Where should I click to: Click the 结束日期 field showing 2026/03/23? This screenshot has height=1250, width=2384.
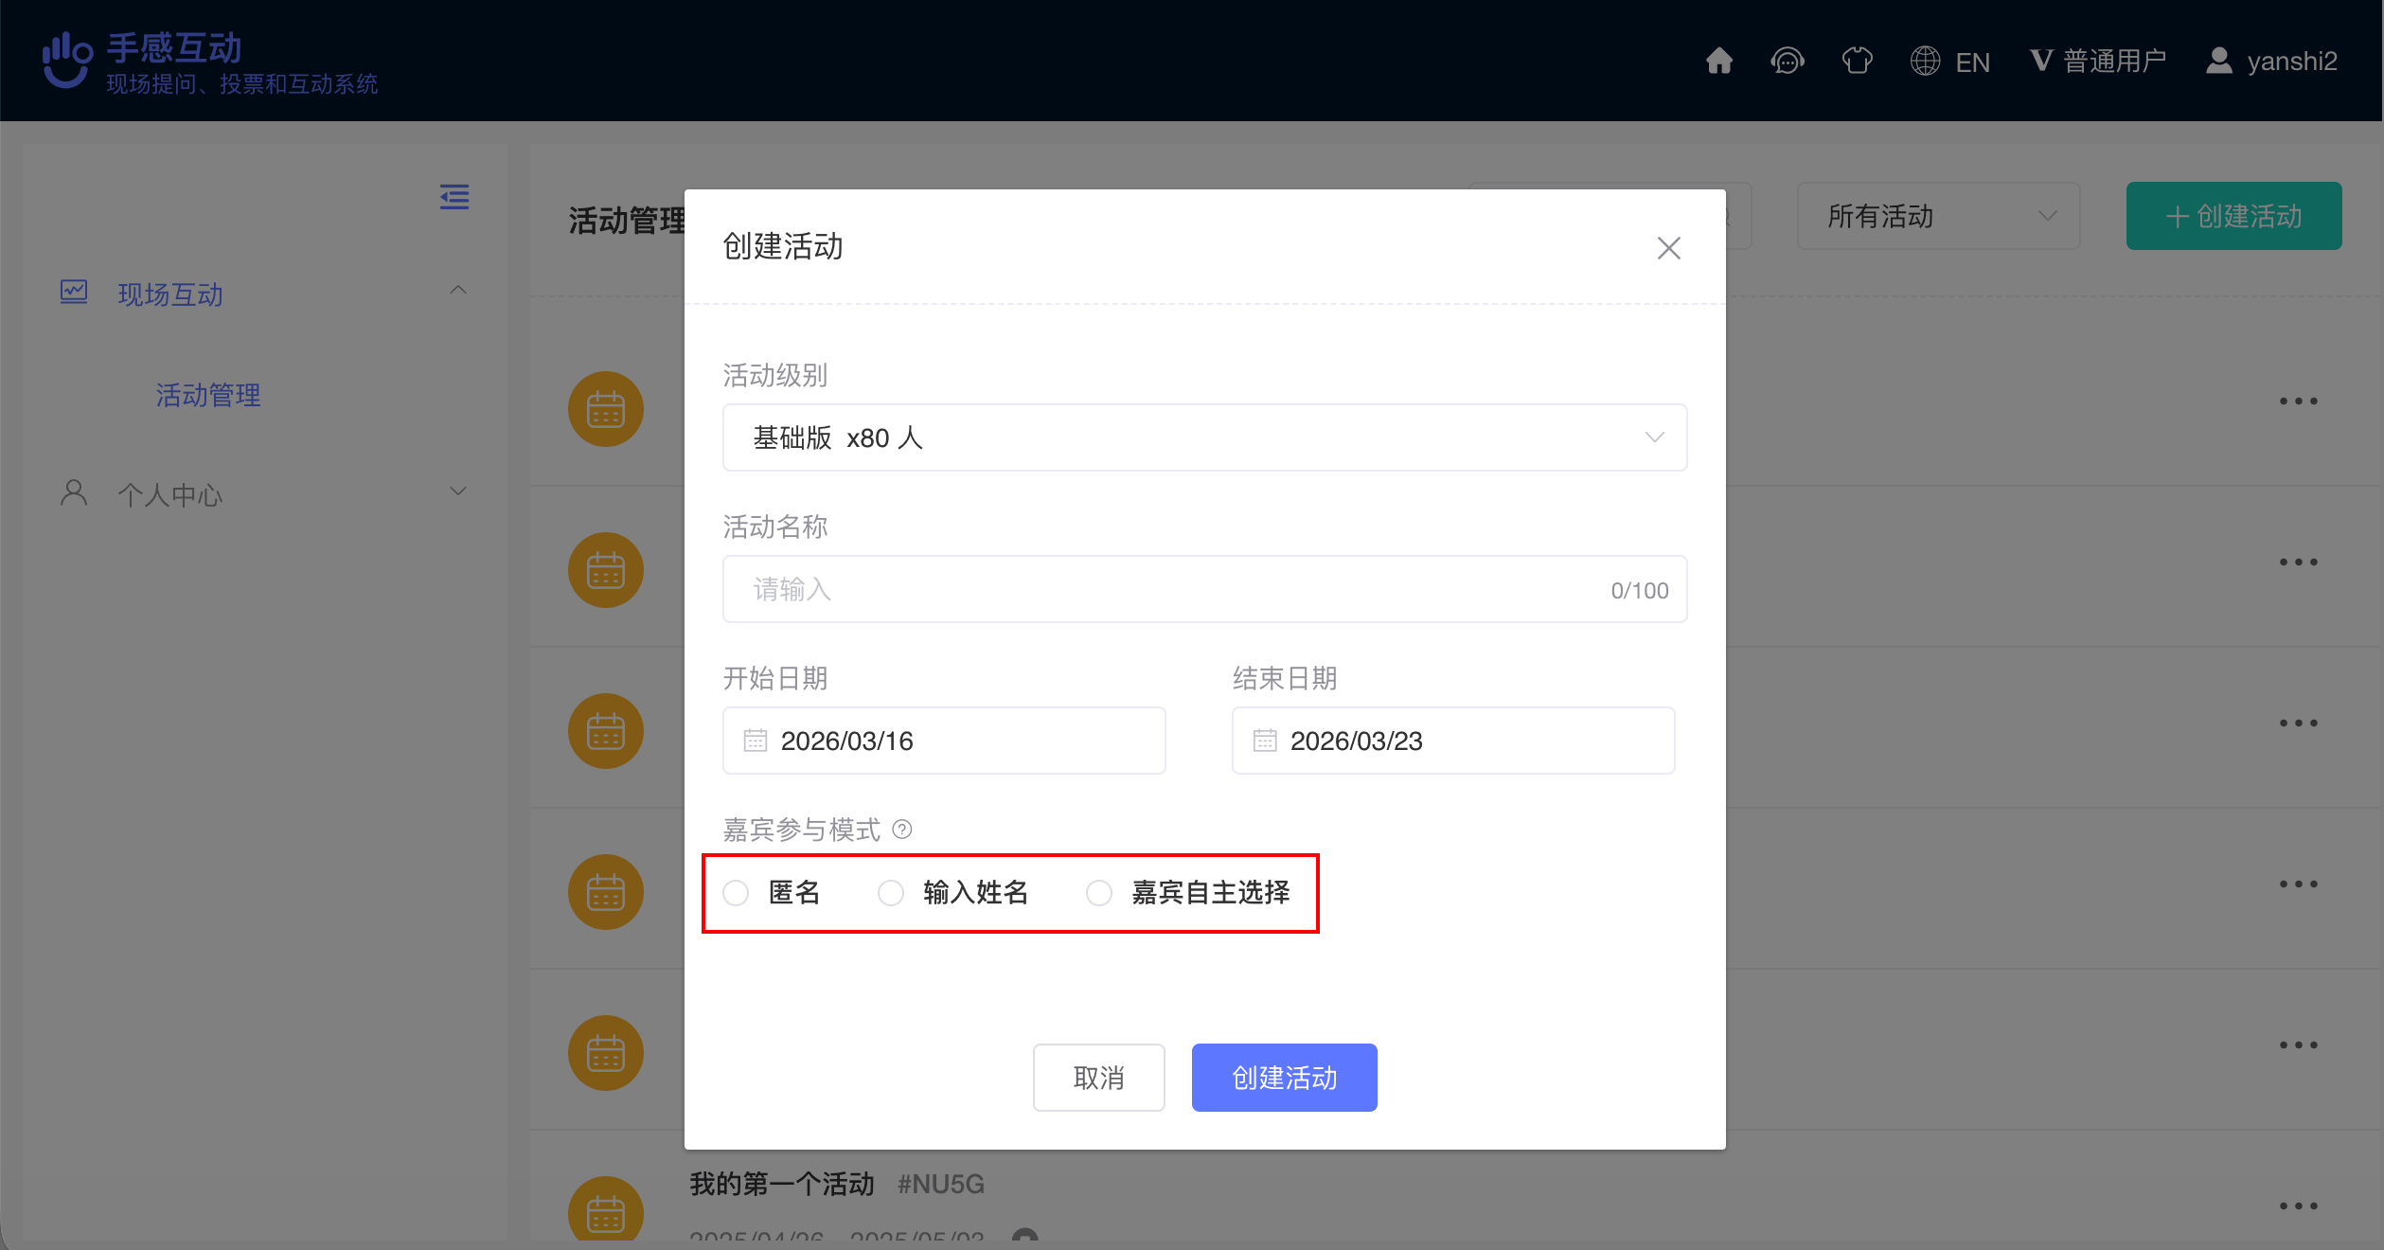(1453, 741)
